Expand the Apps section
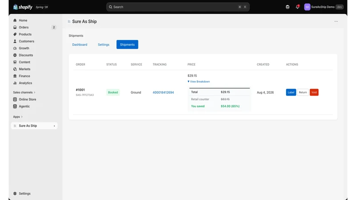 (x=18, y=117)
